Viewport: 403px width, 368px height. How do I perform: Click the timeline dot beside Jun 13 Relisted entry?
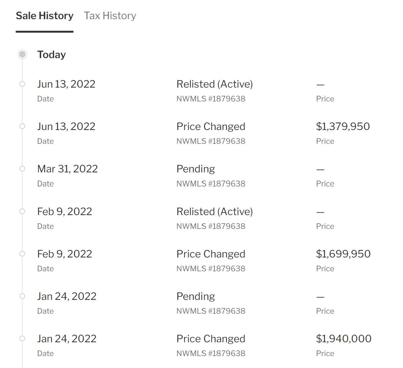coord(22,84)
